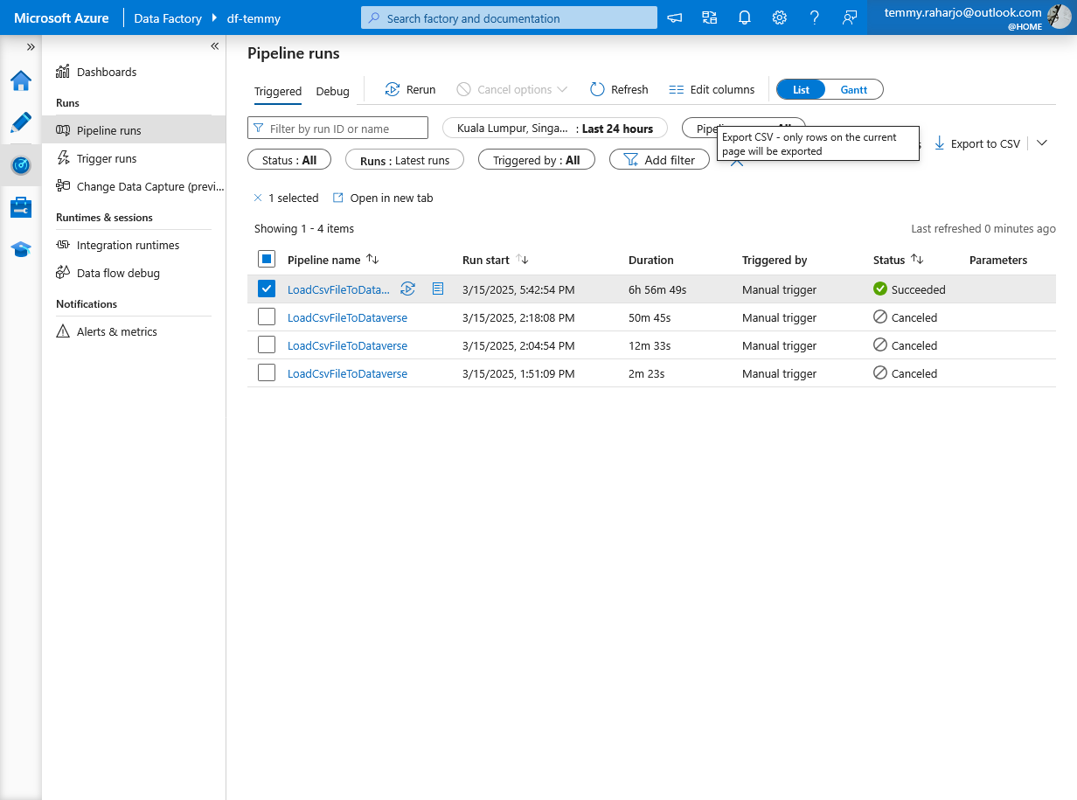Open the Status : All filter

click(x=289, y=160)
